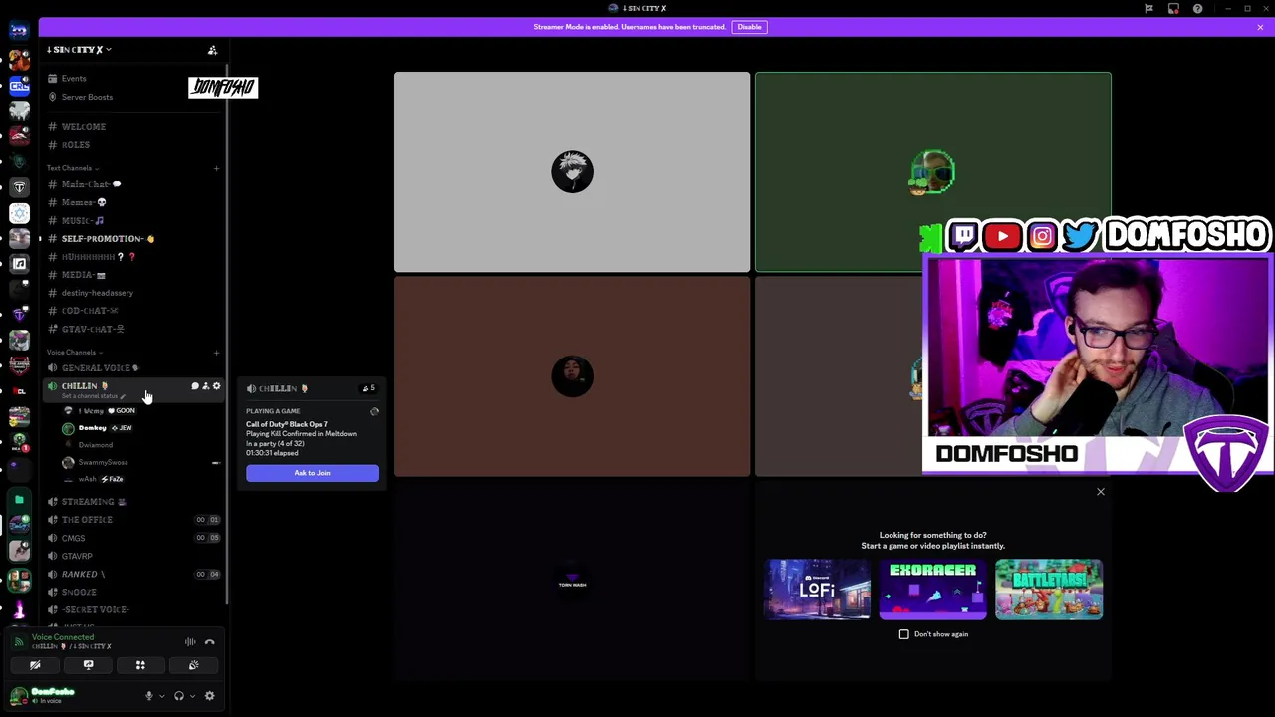Select the top-left grey video tile

572,171
